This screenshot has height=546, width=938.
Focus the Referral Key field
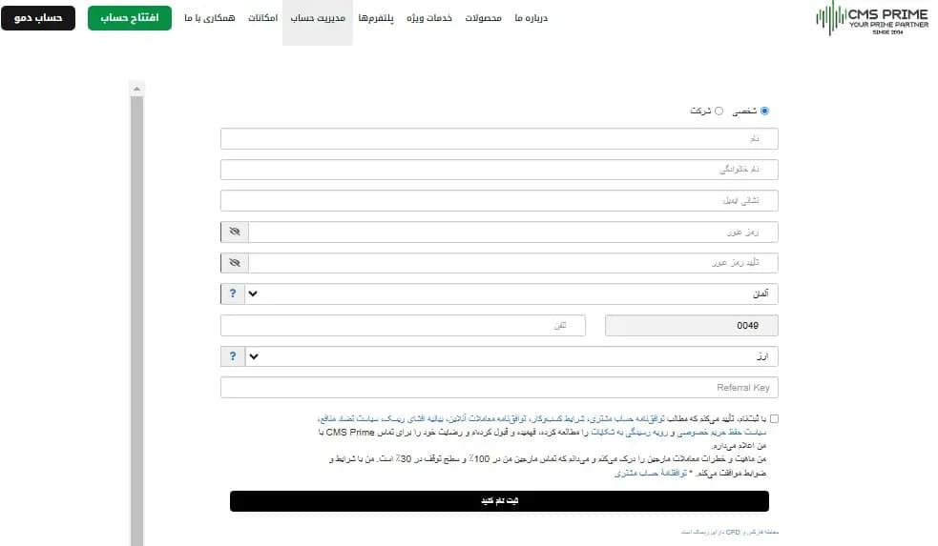[x=499, y=388]
